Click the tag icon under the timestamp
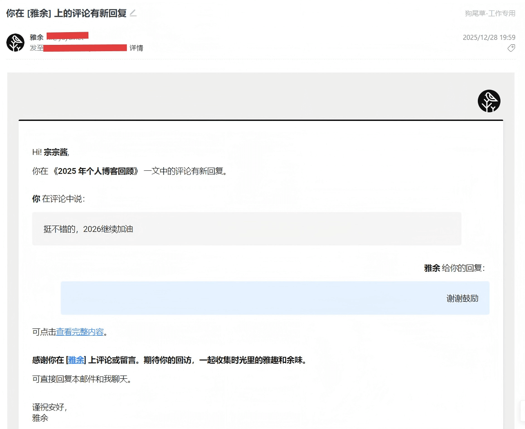 coord(511,48)
